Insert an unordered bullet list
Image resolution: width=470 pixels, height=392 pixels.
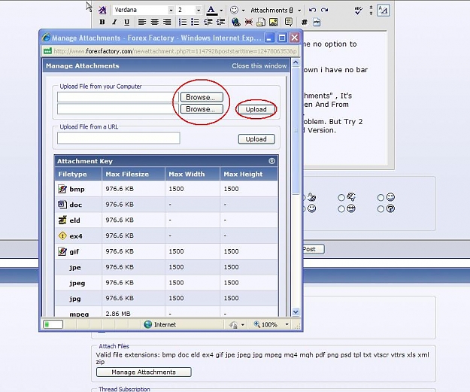click(195, 22)
